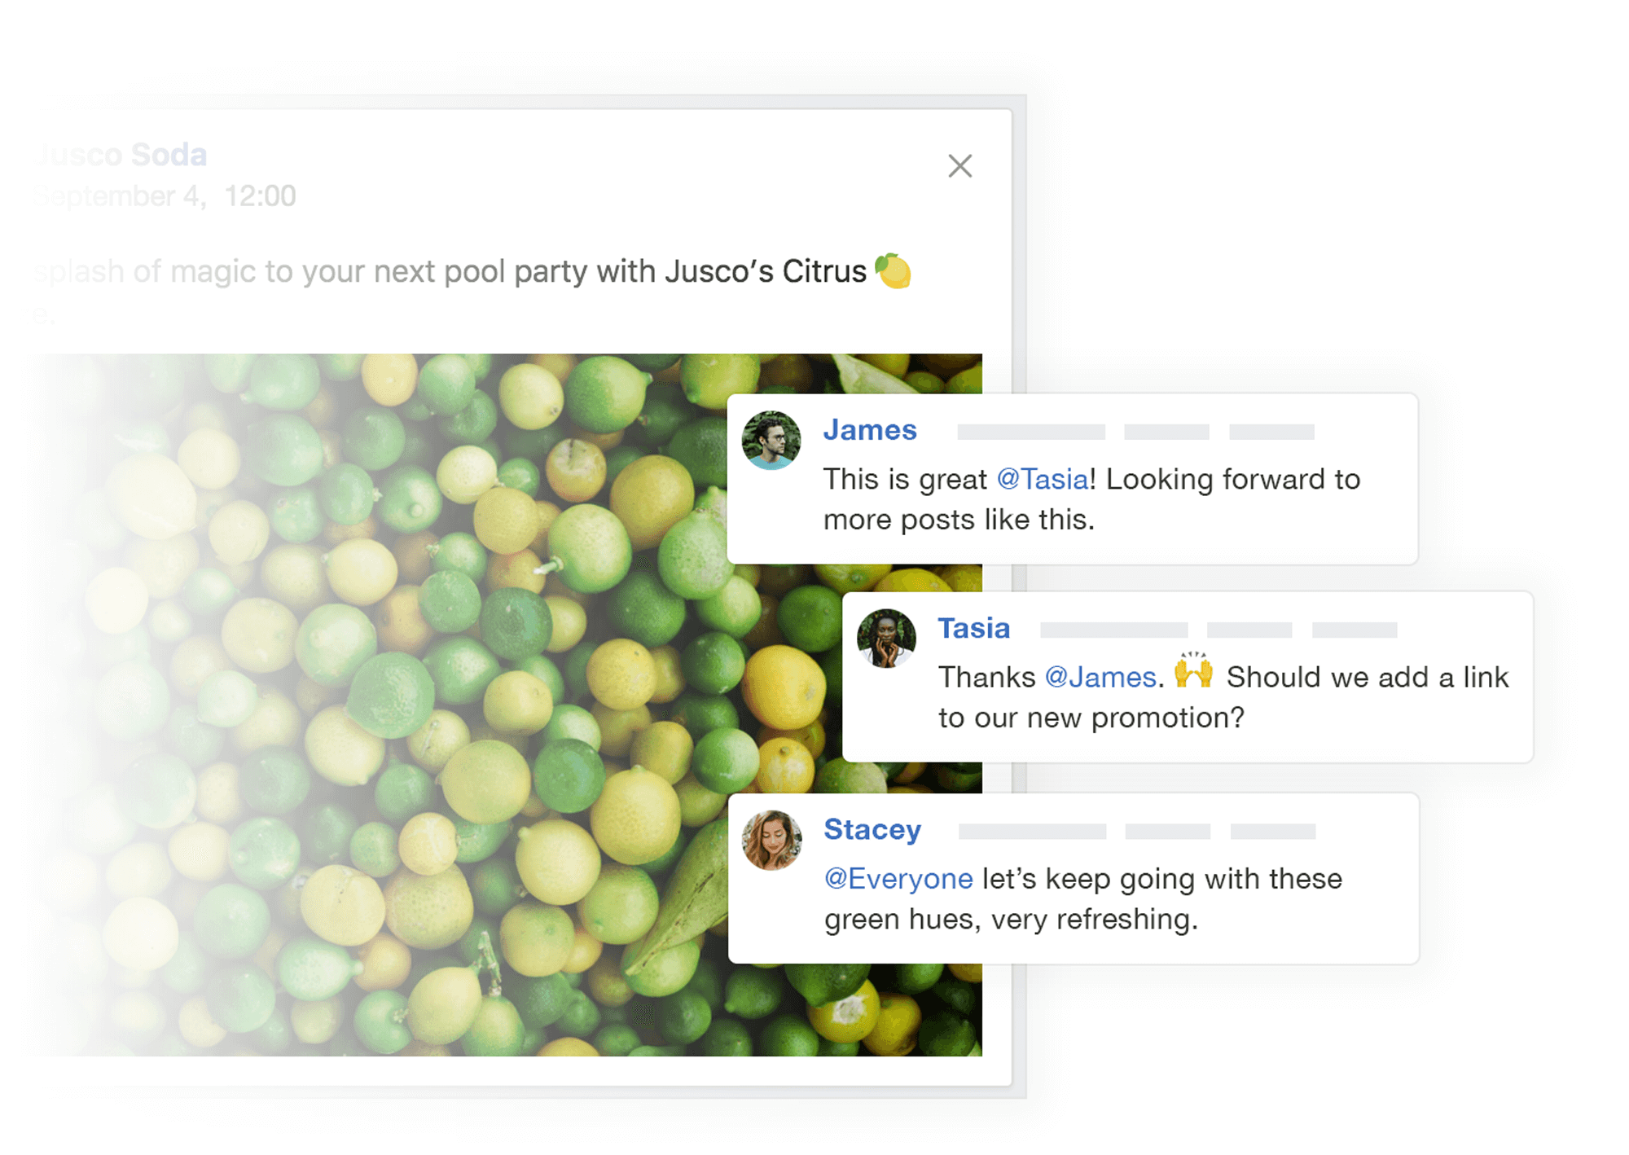Click the Jusco Soda account name

(121, 154)
